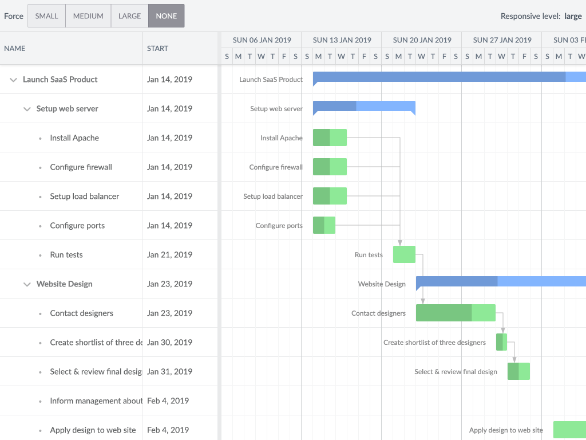Click Apply design to web site bar
This screenshot has width=586, height=440.
point(569,429)
